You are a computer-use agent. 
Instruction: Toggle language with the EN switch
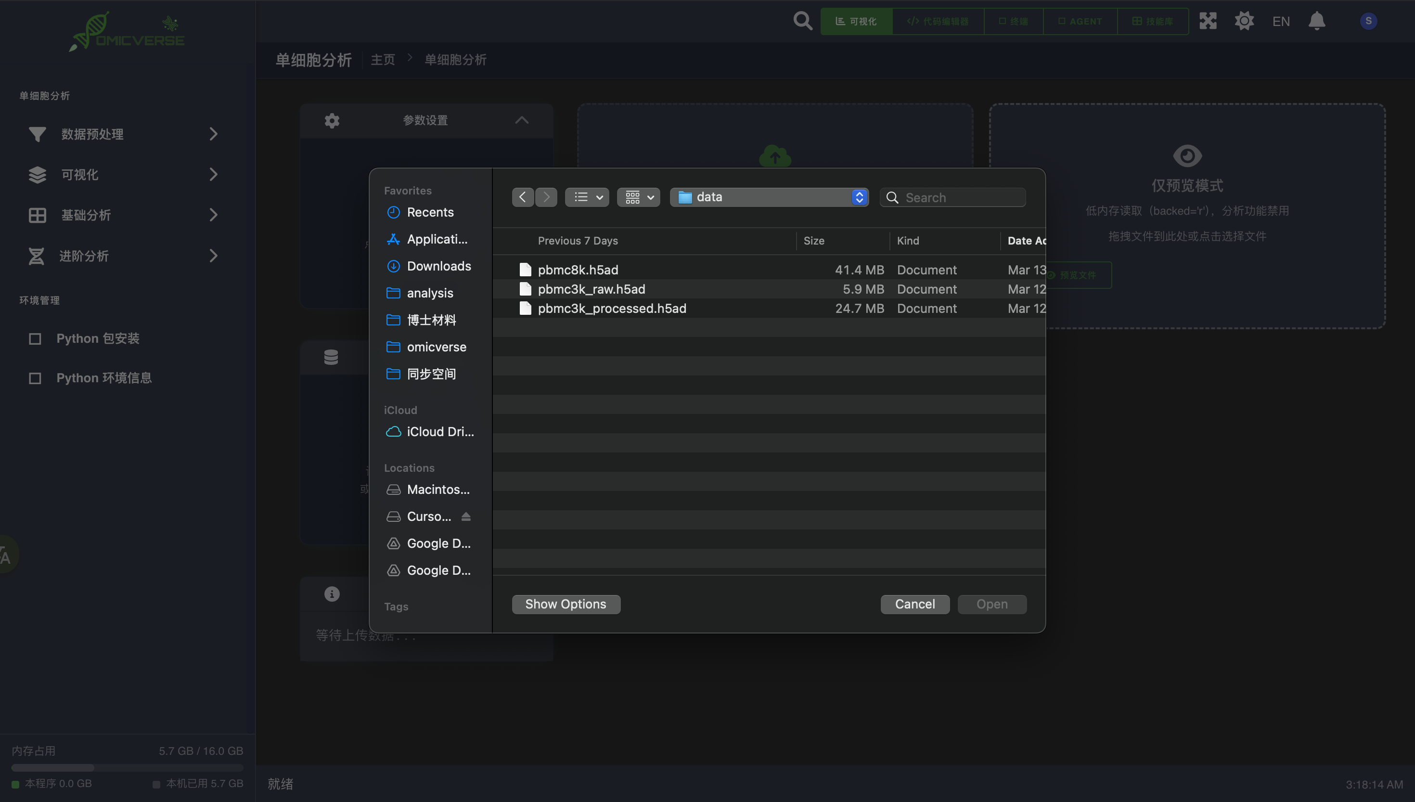point(1281,22)
